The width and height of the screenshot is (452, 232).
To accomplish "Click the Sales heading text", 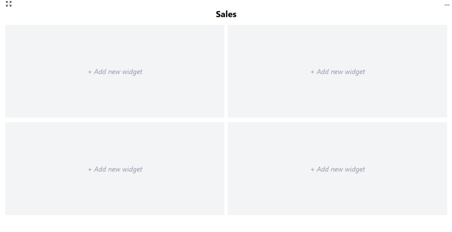I will [x=226, y=14].
